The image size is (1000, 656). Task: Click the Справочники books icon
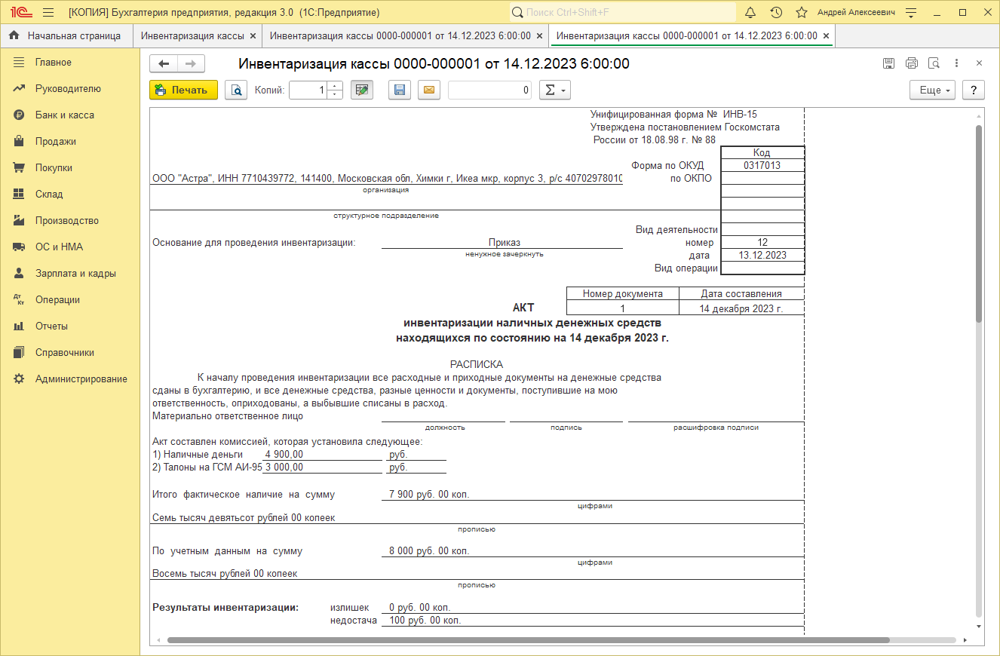coord(20,353)
